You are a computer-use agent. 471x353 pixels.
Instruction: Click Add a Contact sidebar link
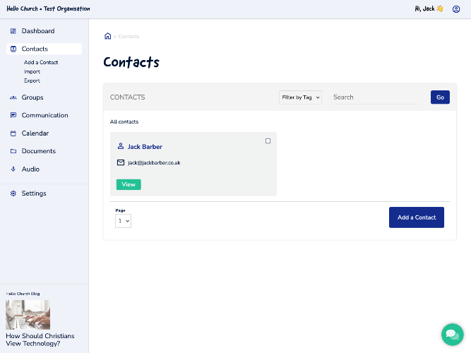41,63
